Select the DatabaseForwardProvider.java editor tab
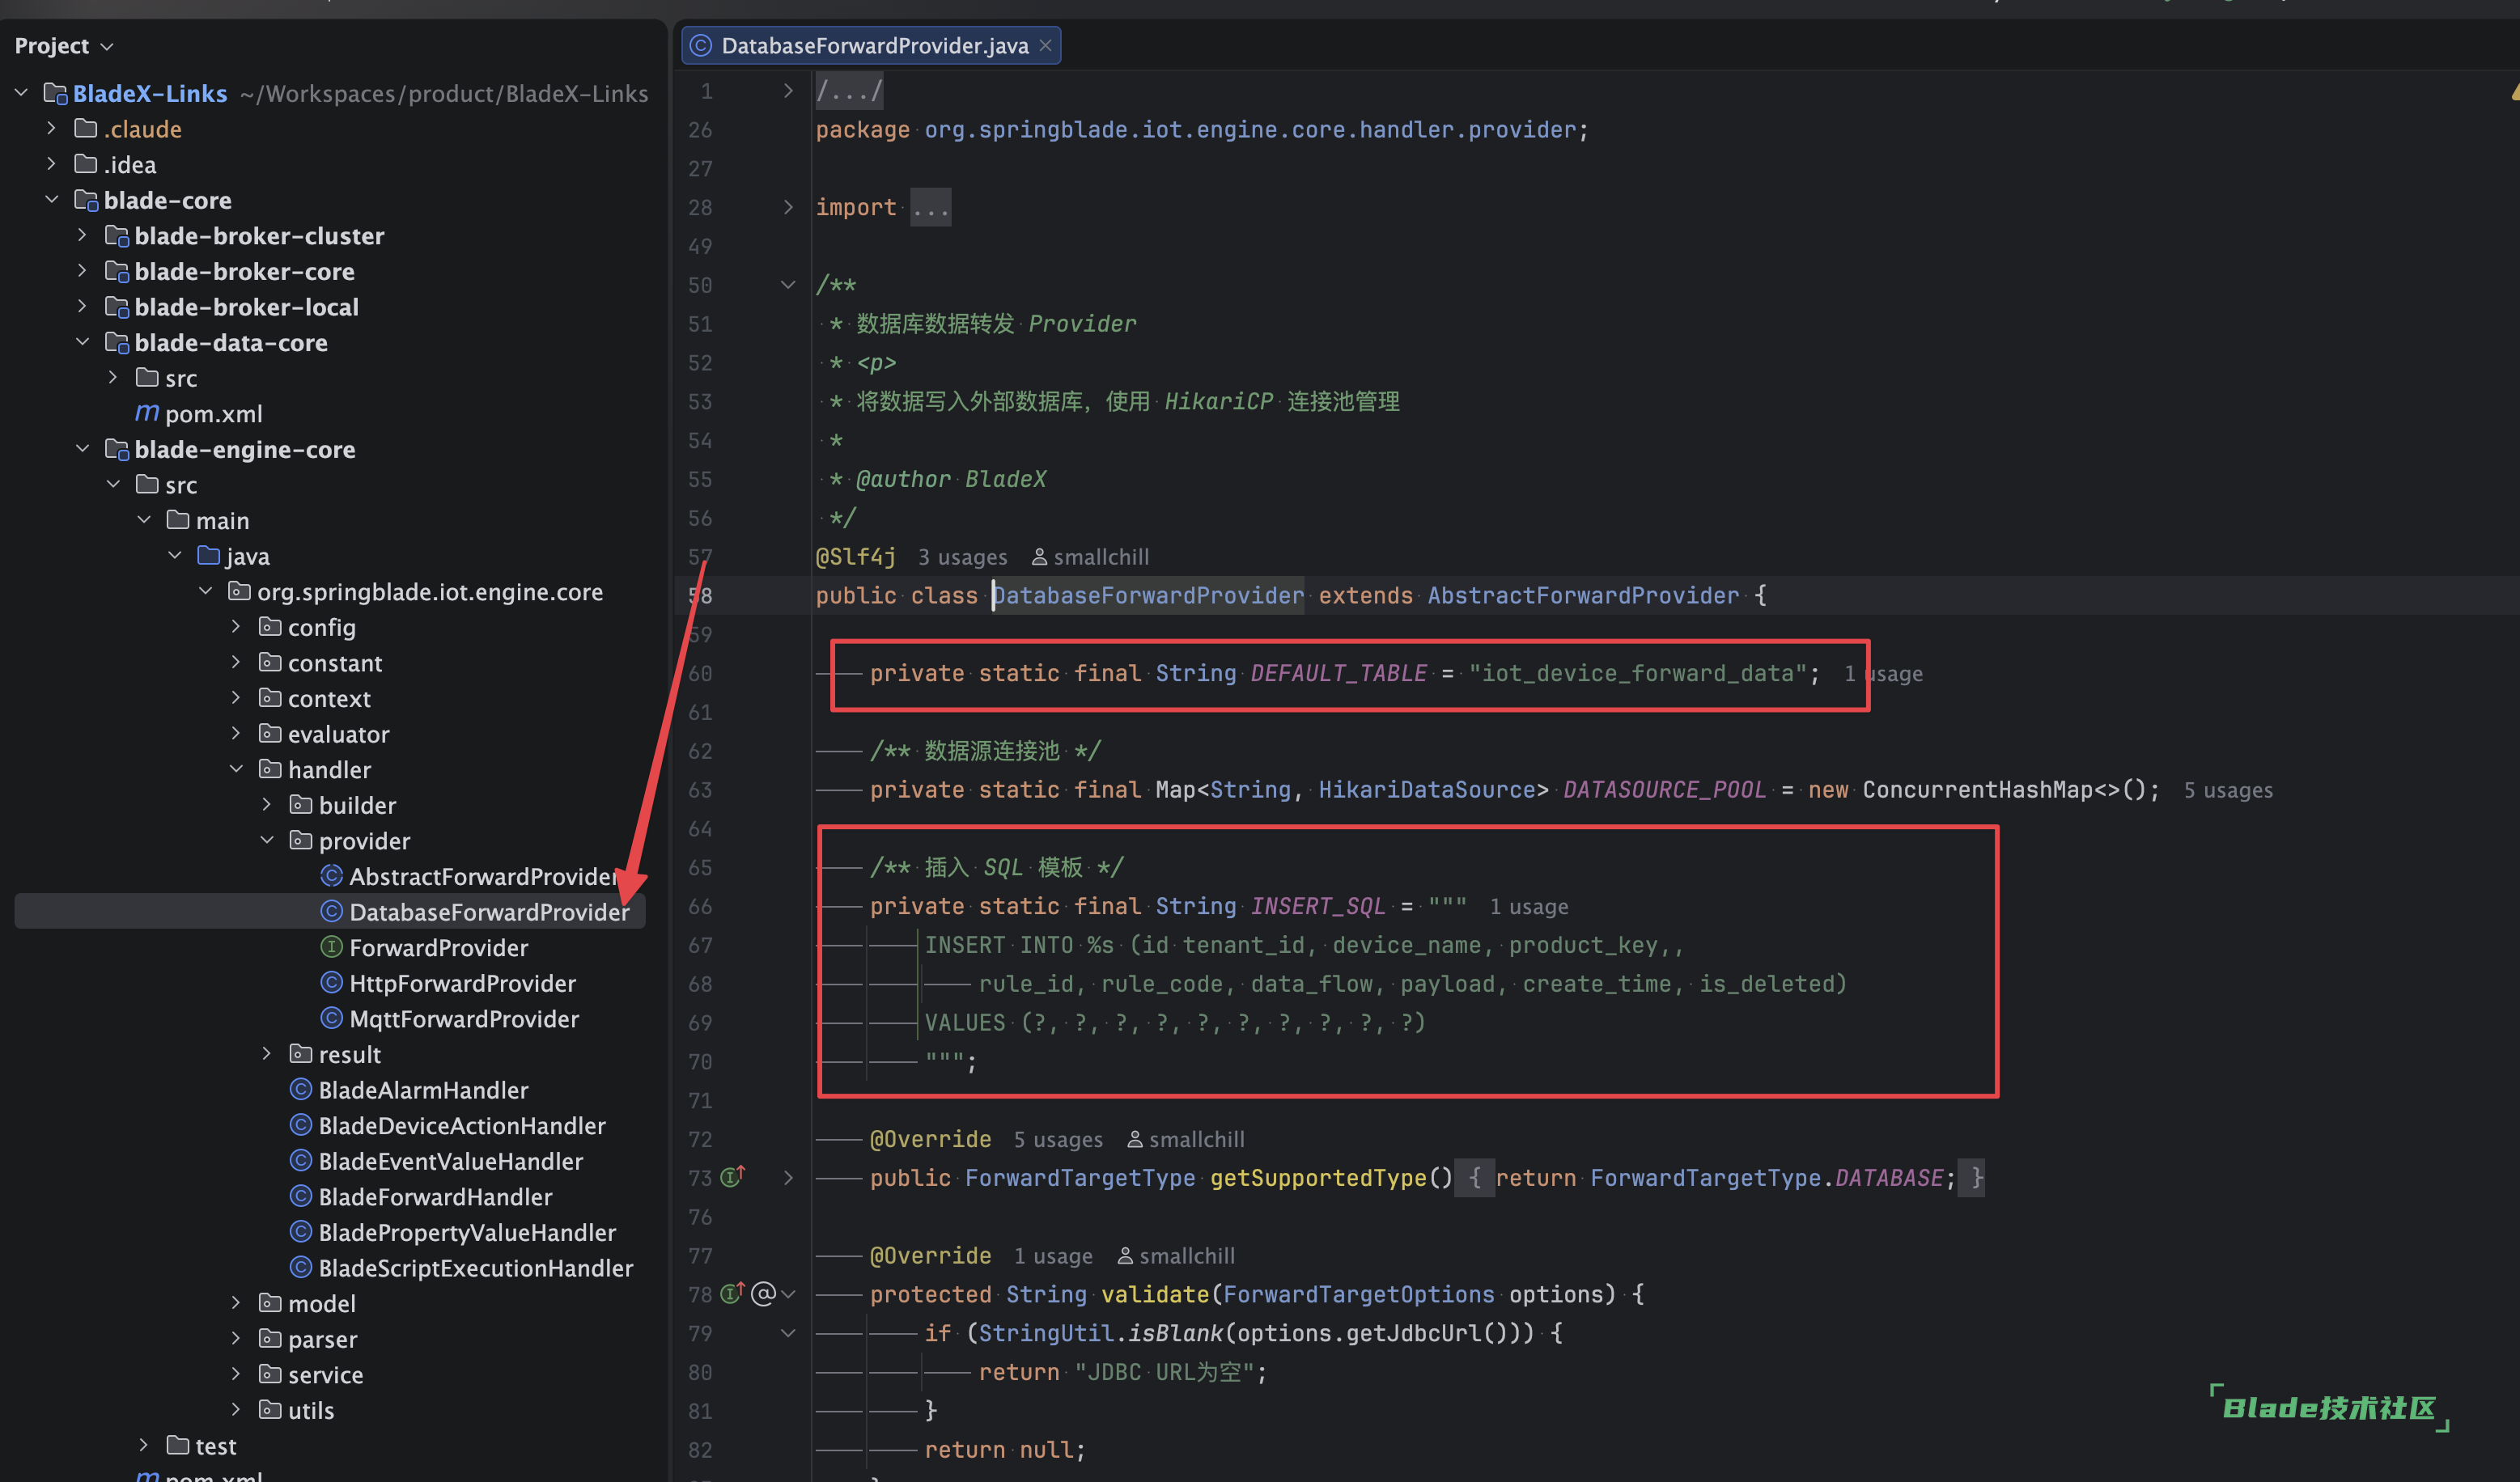 874,46
